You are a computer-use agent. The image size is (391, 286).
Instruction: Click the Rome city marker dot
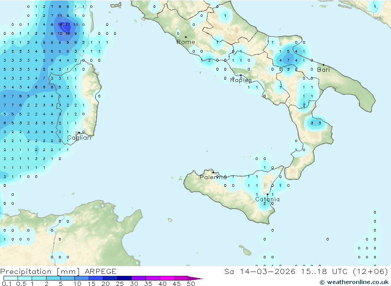coord(186,37)
